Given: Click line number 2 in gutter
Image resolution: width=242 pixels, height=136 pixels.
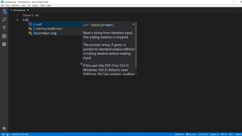Looking at the screenshot, I should coord(17,20).
